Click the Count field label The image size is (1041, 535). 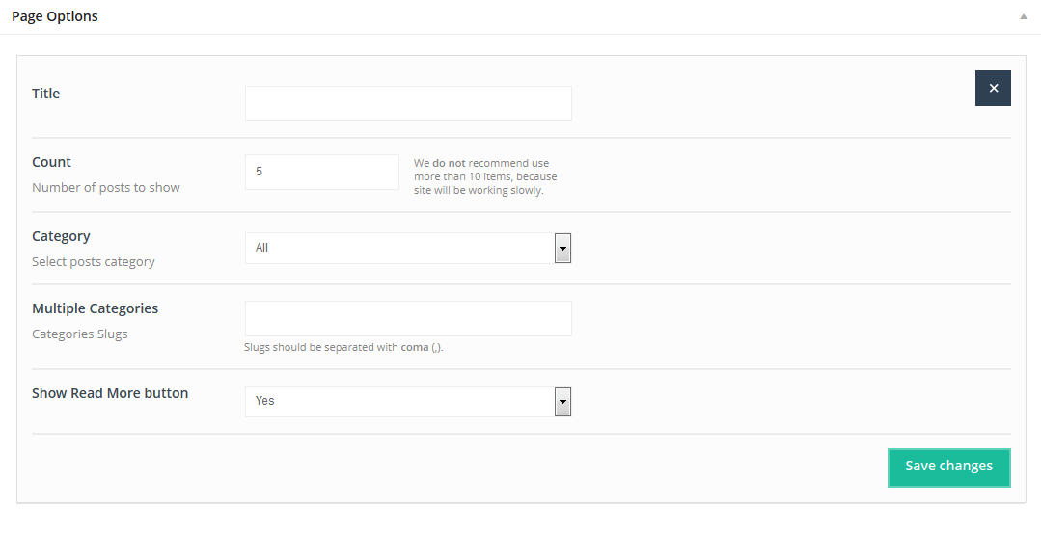[52, 162]
